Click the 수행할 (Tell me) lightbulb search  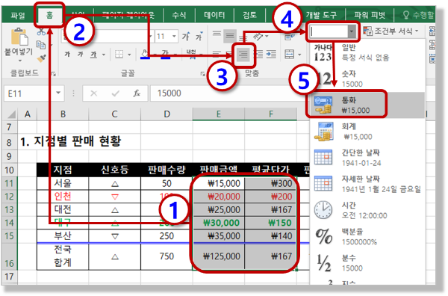[x=418, y=15]
